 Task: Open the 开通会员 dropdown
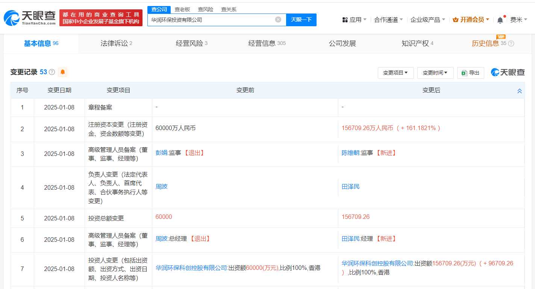(471, 20)
